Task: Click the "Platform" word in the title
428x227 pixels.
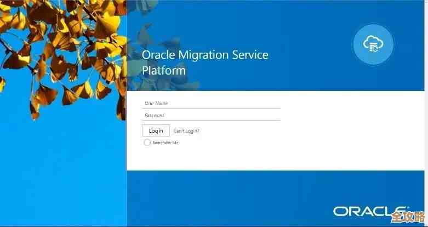Action: (164, 71)
